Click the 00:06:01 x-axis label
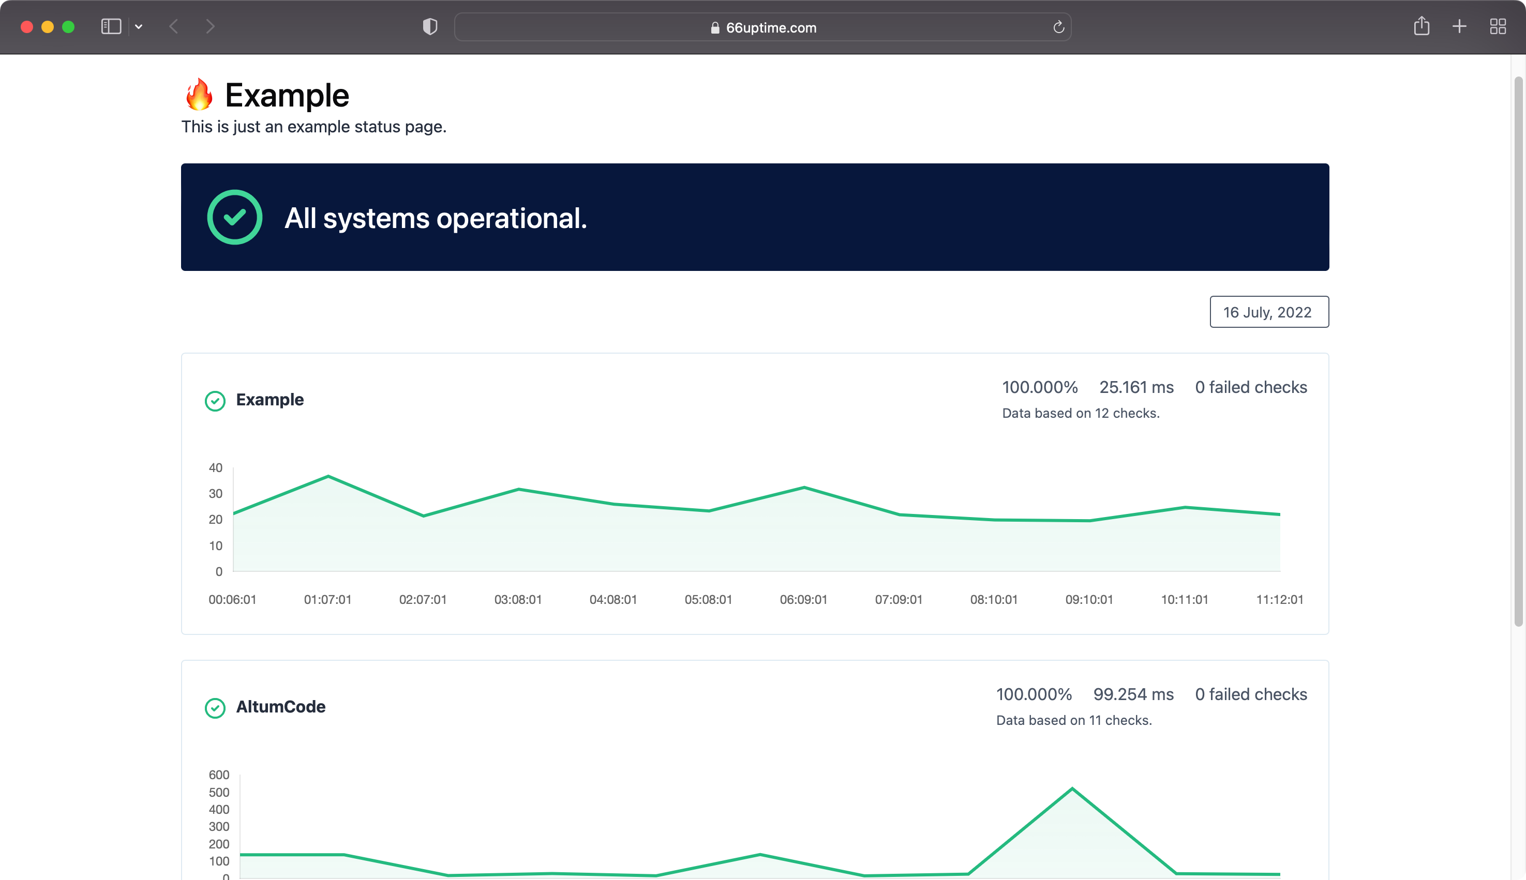The width and height of the screenshot is (1526, 880). click(232, 600)
